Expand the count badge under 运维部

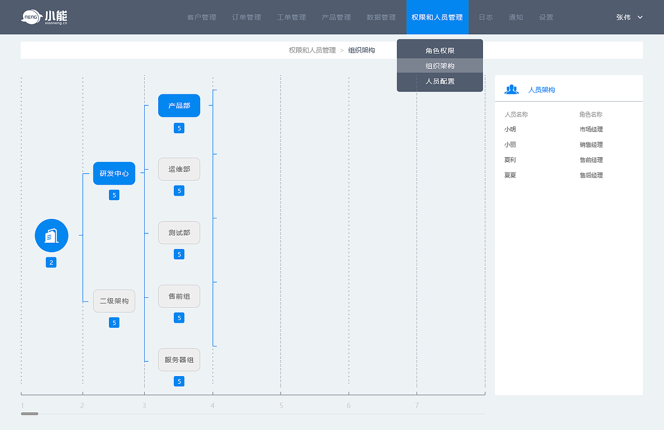(x=179, y=191)
